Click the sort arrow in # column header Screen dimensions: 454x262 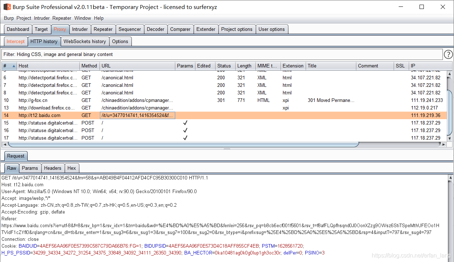tap(14, 66)
